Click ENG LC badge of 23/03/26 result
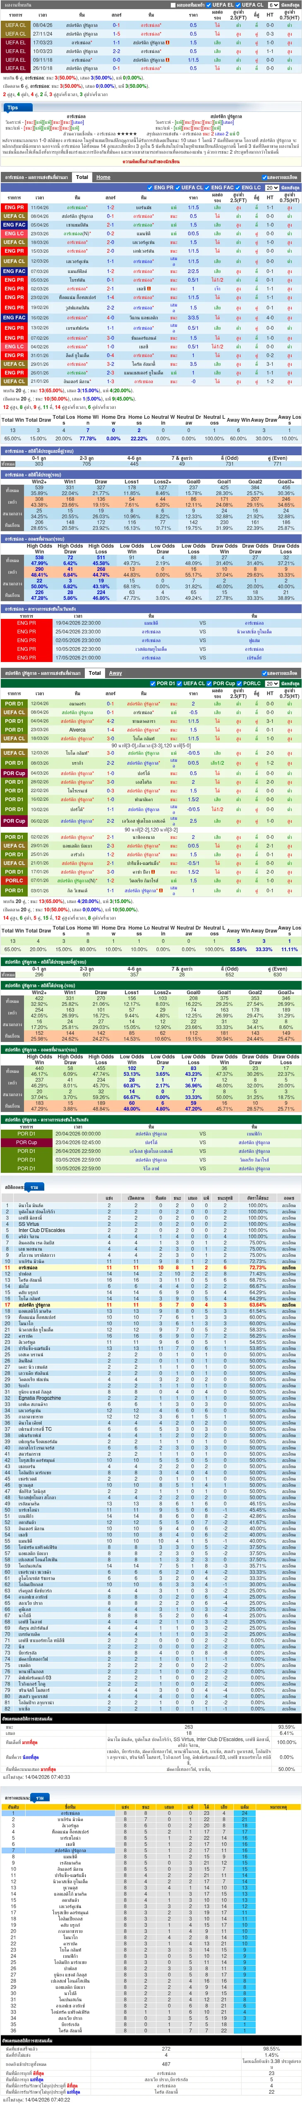This screenshot has height=2109, width=302. [x=14, y=234]
